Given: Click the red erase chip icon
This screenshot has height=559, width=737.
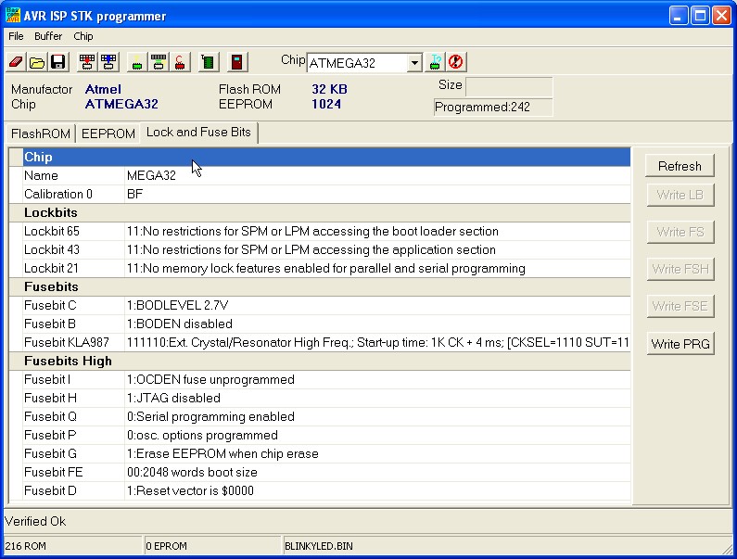Looking at the screenshot, I should point(180,62).
